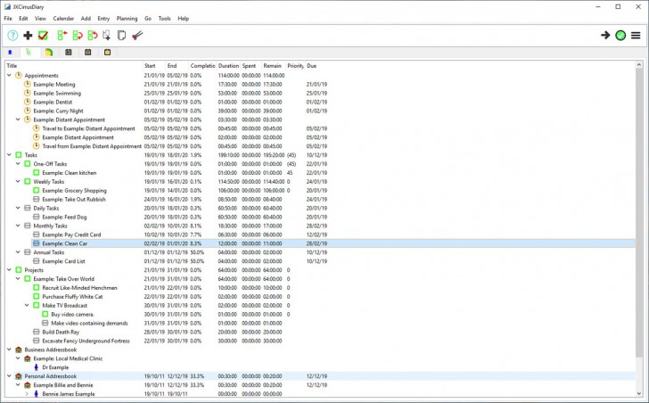
Task: Collapse the Appointments tree node
Action: pos(9,75)
